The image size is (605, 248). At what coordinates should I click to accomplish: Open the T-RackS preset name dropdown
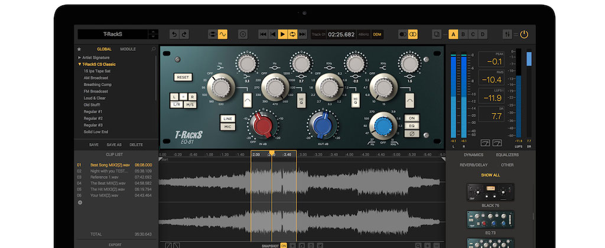[153, 35]
